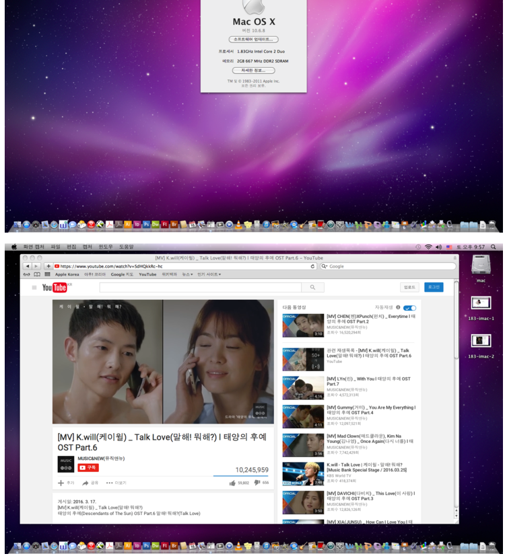Click the red 구독 subscribe button
Image resolution: width=507 pixels, height=556 pixels.
click(x=88, y=467)
